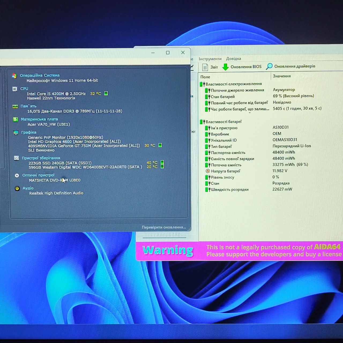Click the WDC drive 20 °C temperature indicator
The width and height of the screenshot is (343, 343).
pos(162,166)
